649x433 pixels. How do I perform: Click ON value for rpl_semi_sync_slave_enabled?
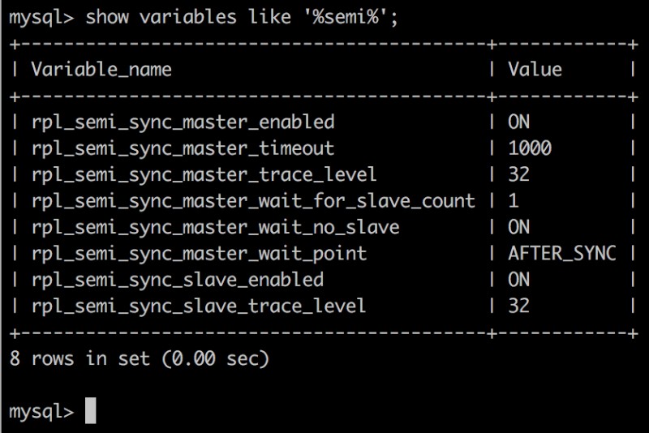[x=519, y=279]
